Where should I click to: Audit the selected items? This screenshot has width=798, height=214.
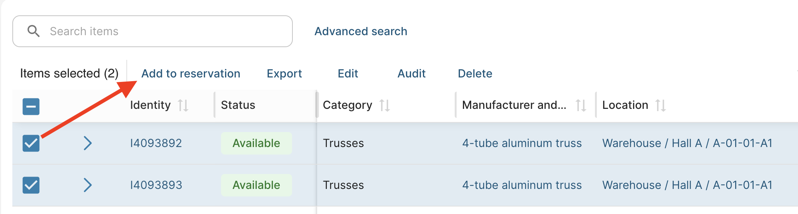(x=411, y=74)
